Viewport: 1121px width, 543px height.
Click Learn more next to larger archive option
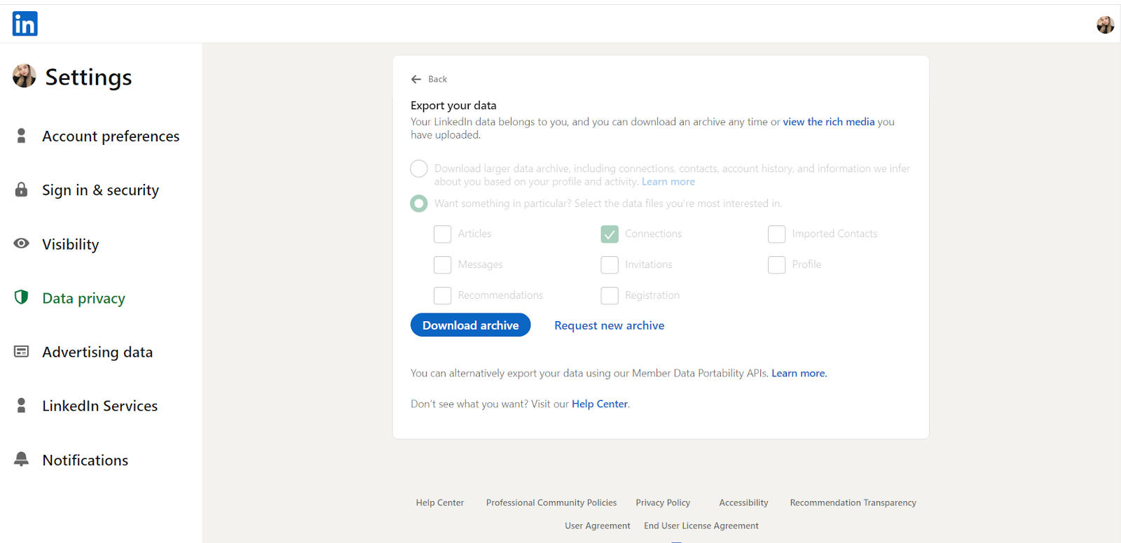click(668, 182)
